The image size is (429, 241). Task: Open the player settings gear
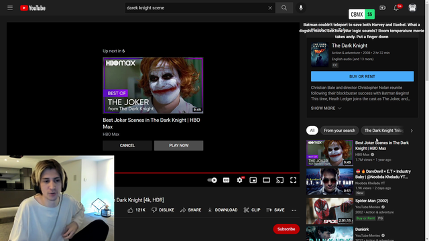(x=240, y=180)
